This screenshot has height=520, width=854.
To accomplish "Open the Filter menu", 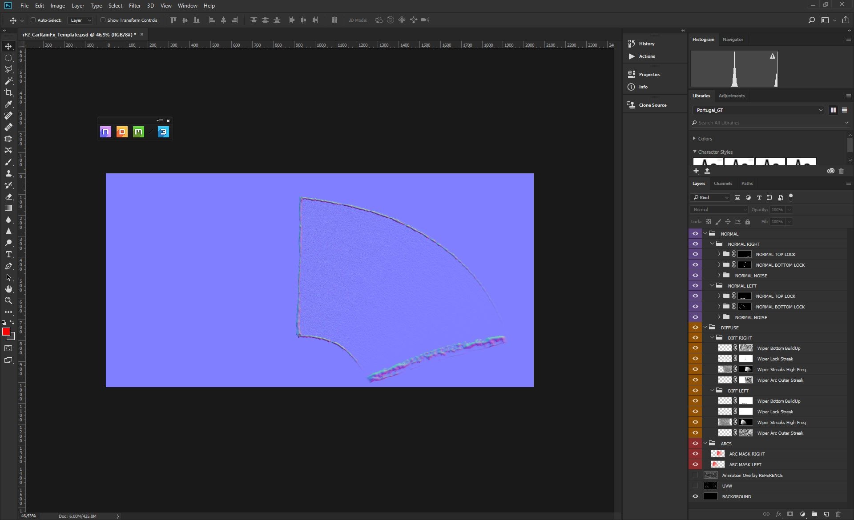I will (x=135, y=6).
